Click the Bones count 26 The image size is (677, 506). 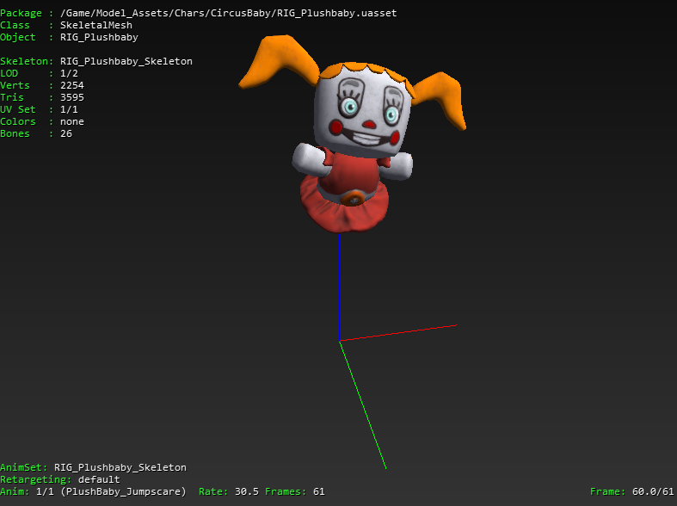66,134
